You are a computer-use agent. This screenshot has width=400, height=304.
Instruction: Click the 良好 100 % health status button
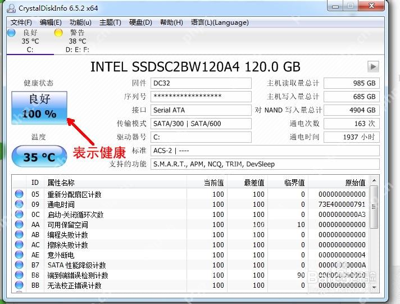point(39,108)
